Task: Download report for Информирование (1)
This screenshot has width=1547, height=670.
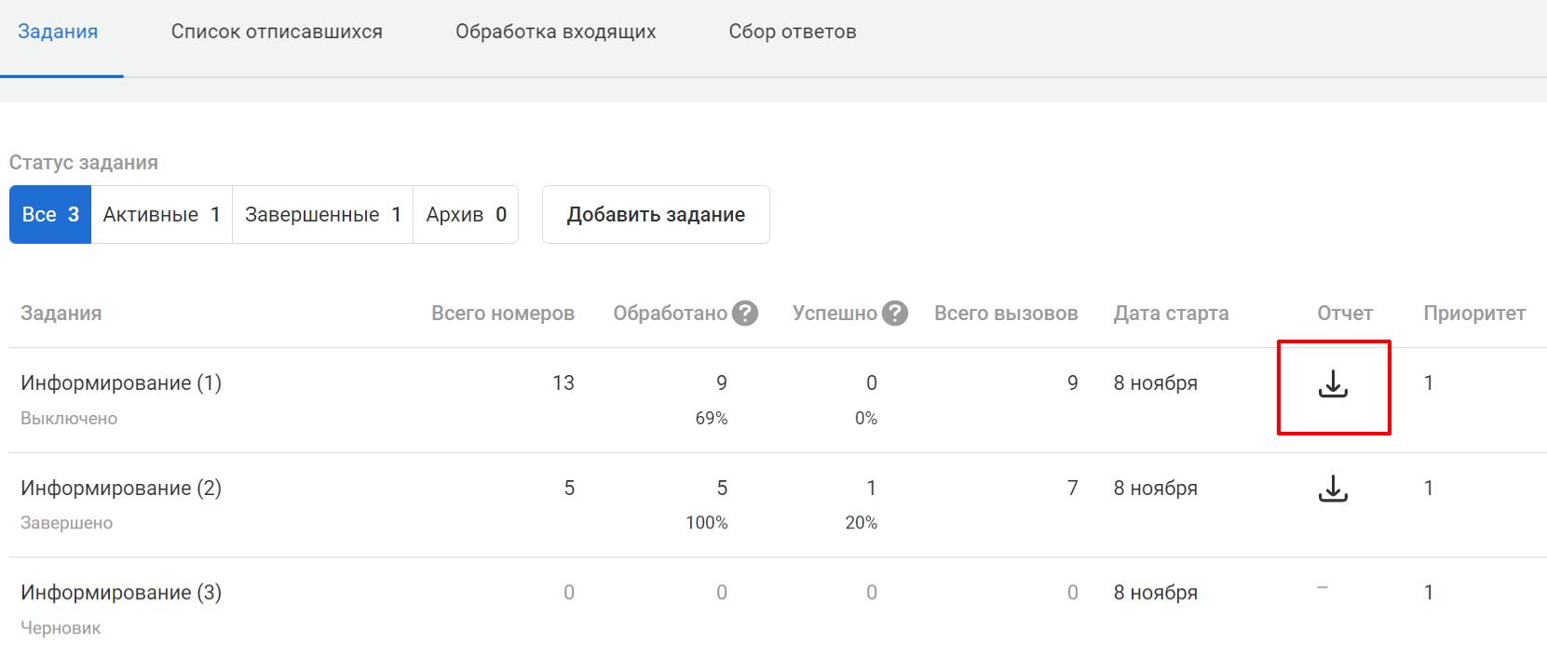Action: 1333,384
